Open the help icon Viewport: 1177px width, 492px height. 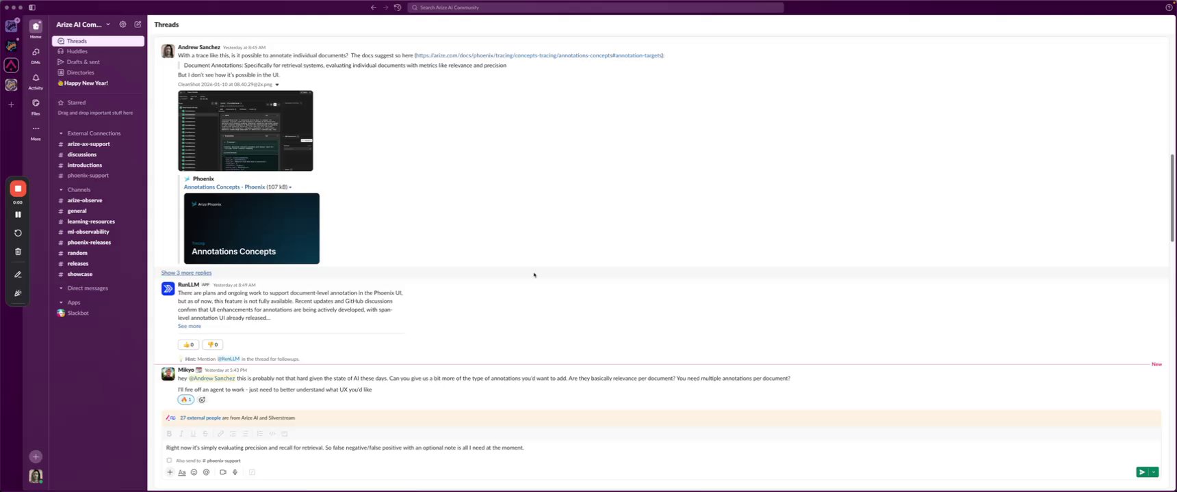click(x=1168, y=8)
